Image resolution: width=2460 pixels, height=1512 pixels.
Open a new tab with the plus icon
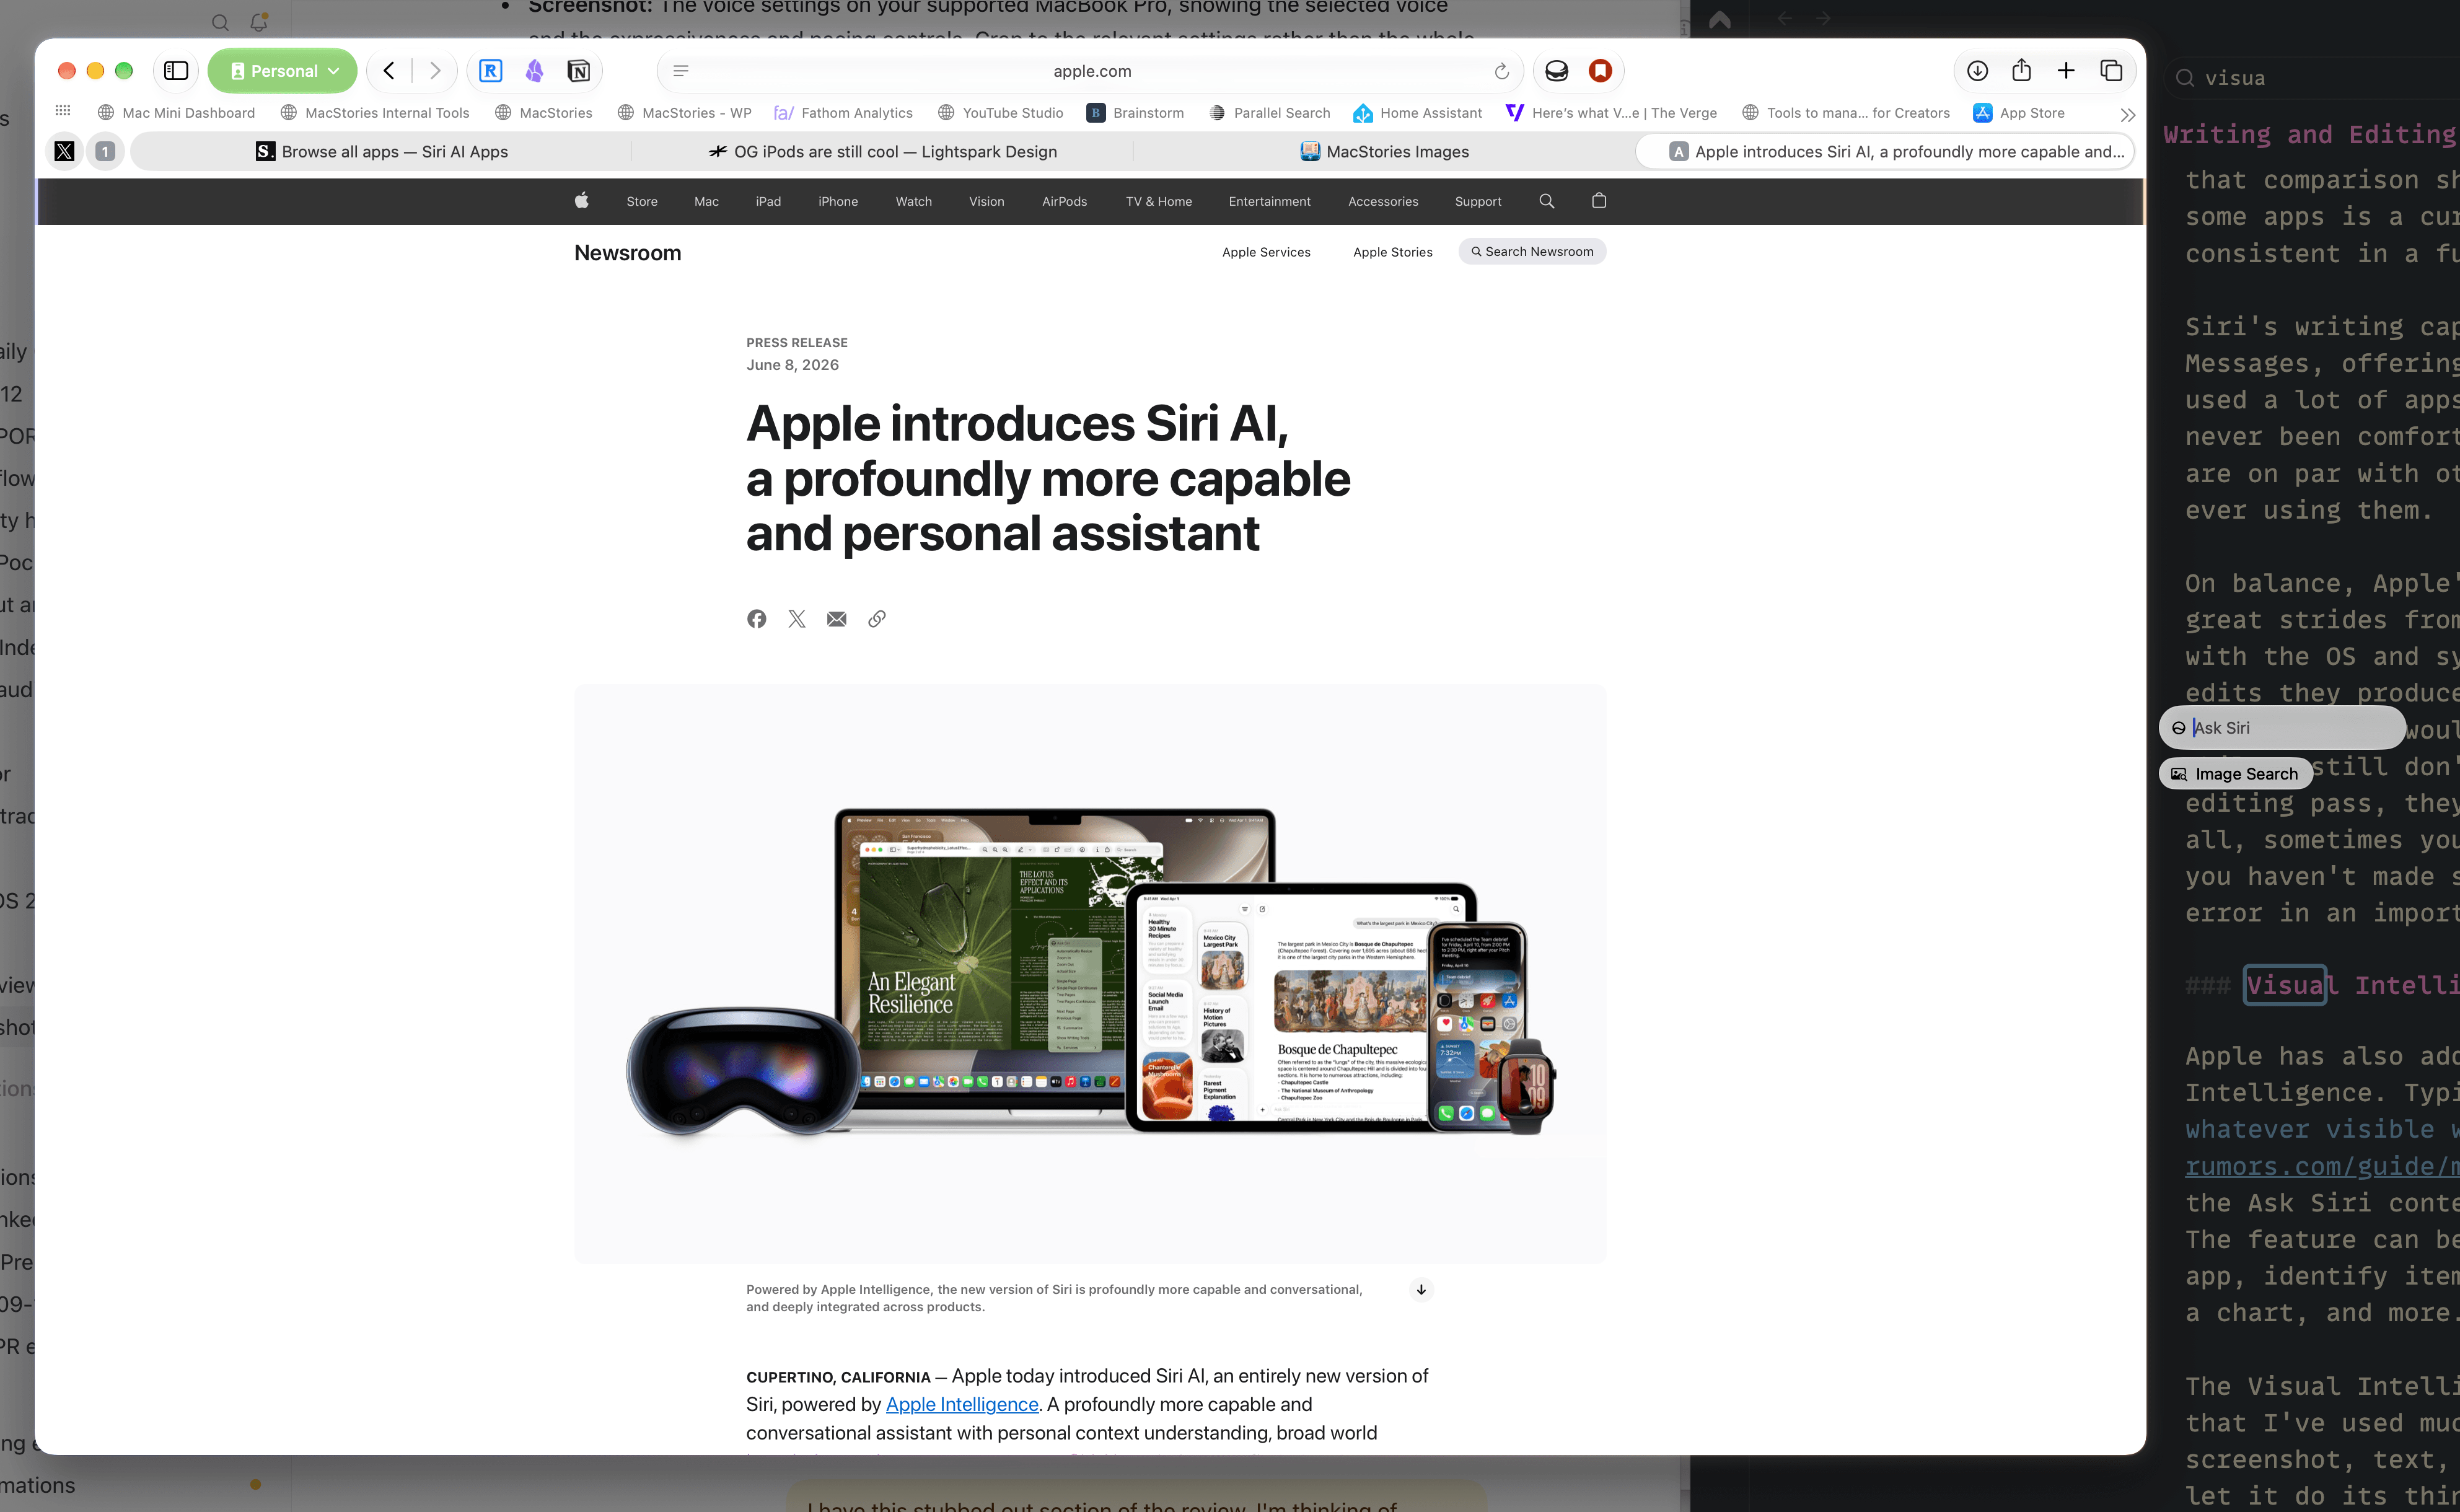(x=2066, y=71)
